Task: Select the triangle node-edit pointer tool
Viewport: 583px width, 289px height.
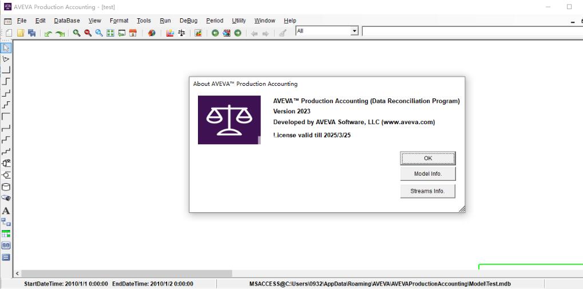Action: pos(6,59)
